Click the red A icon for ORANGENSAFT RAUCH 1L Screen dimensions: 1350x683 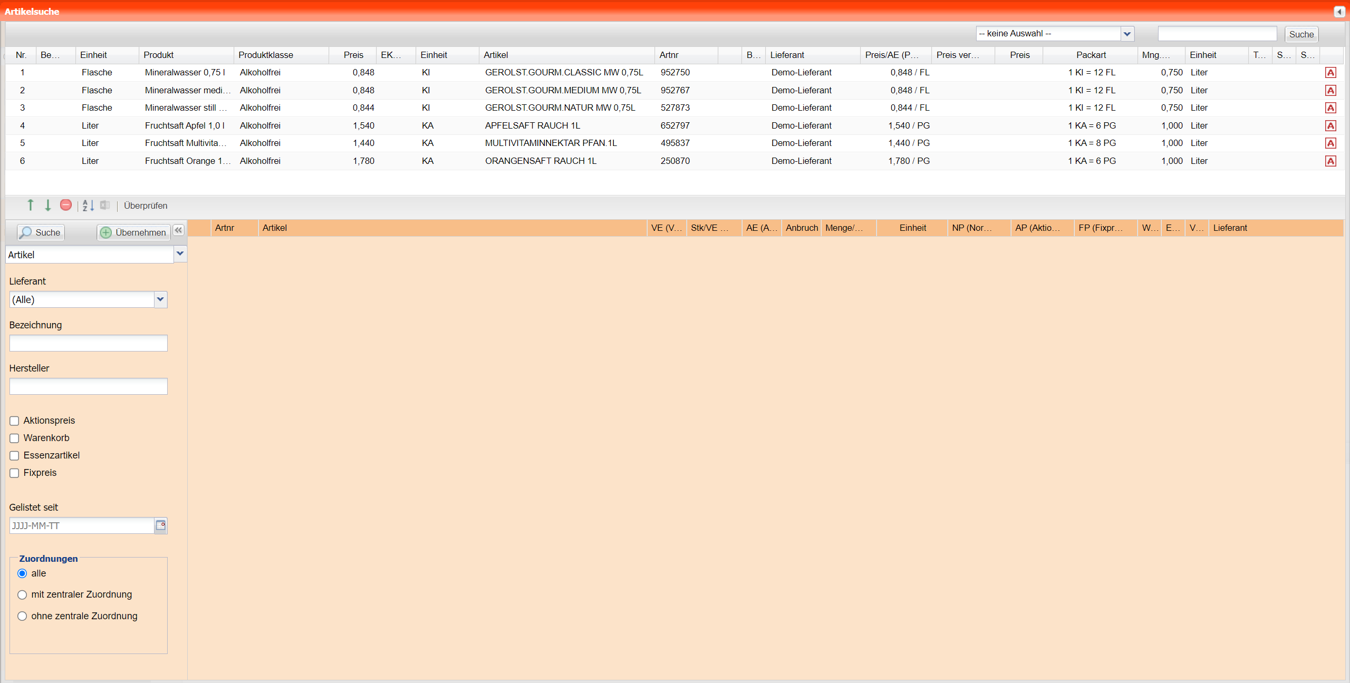click(x=1330, y=161)
